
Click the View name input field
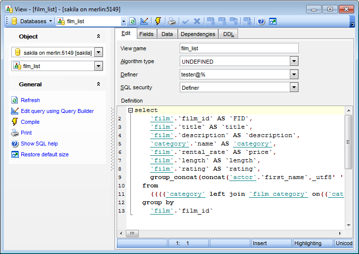pos(239,48)
